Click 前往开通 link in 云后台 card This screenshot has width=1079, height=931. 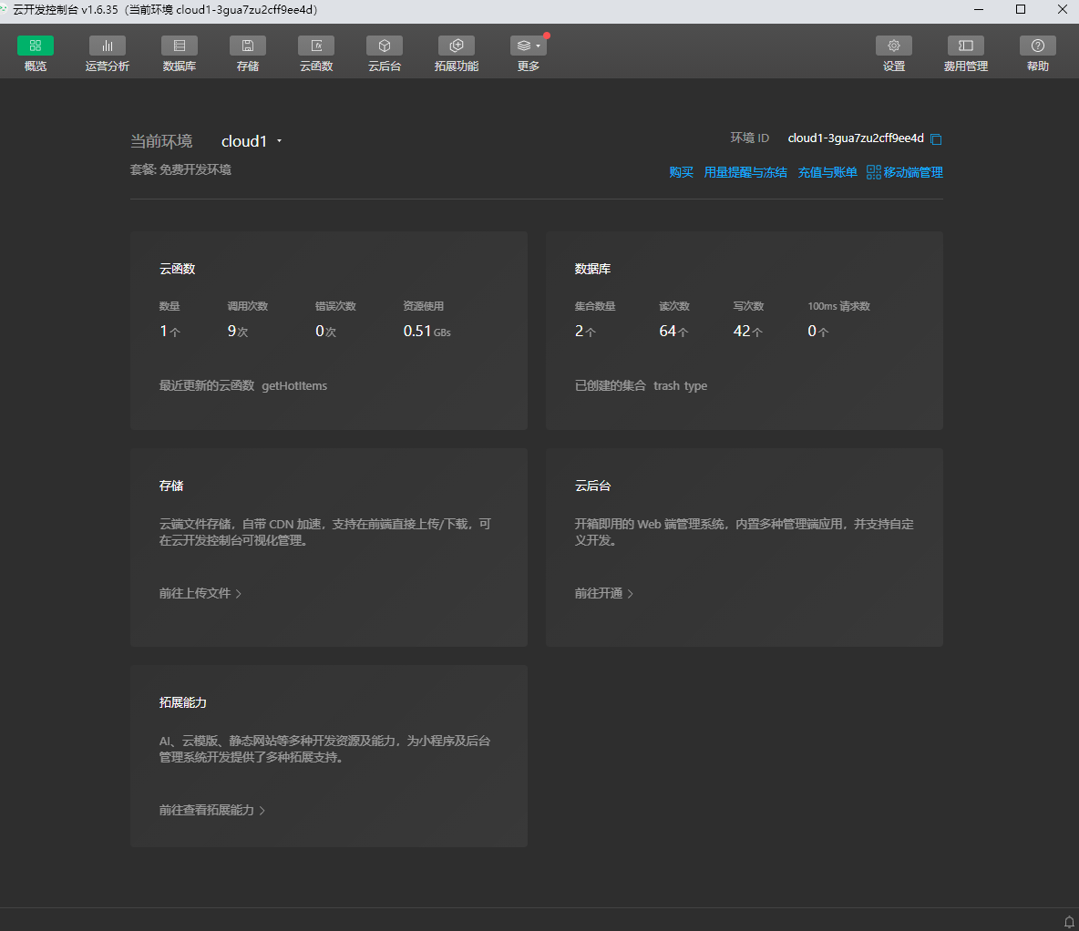pos(603,593)
